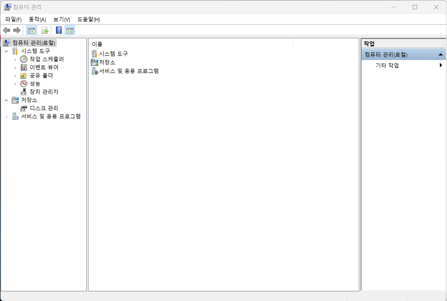The image size is (447, 301).
Task: Open the 도움말(H) menu
Action: tap(89, 19)
